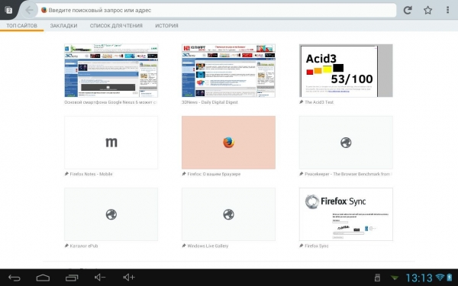Viewport: 458px width, 286px height.
Task: Open the Windows Live Gallery tile
Action: [228, 214]
